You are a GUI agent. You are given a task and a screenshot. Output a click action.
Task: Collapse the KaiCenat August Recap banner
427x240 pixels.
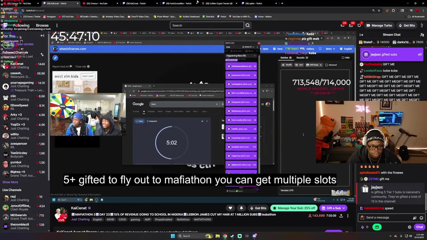tap(347, 232)
